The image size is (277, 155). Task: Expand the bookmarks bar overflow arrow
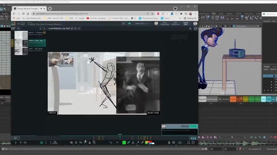[180, 18]
